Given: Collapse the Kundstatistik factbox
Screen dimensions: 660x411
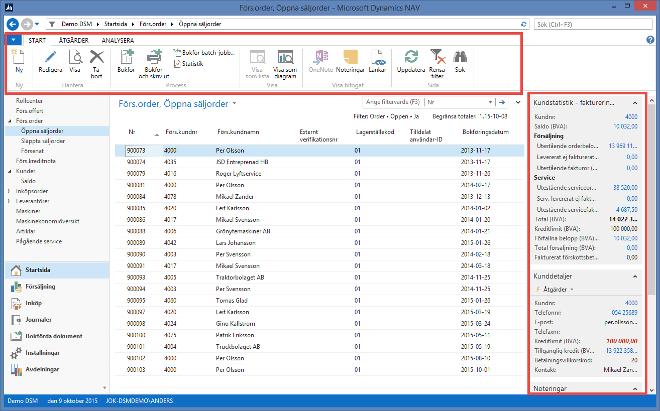Looking at the screenshot, I should tap(635, 103).
